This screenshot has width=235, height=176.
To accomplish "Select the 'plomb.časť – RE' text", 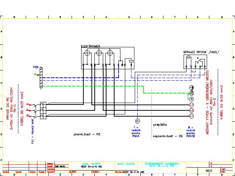I will (x=87, y=134).
